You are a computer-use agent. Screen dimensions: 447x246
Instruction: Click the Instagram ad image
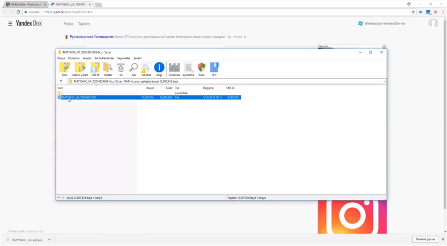pos(352,217)
